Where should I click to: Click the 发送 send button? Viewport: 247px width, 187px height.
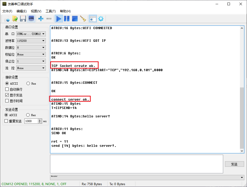click(234, 164)
